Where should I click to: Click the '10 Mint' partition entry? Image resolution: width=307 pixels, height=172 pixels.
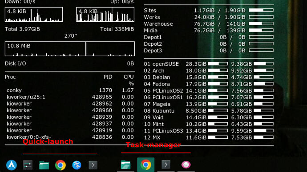click(153, 124)
